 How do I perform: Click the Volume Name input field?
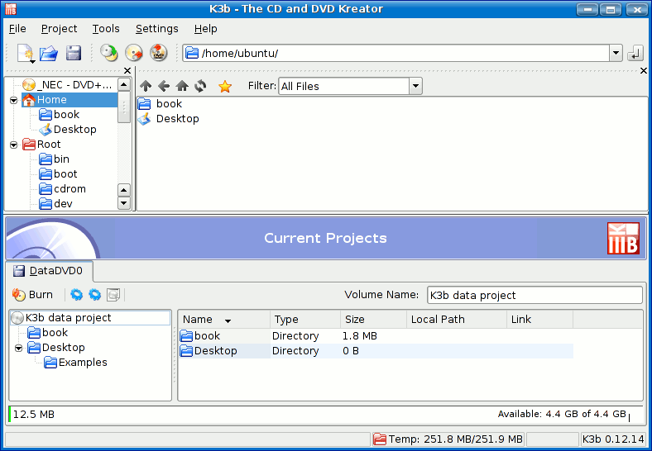click(535, 295)
